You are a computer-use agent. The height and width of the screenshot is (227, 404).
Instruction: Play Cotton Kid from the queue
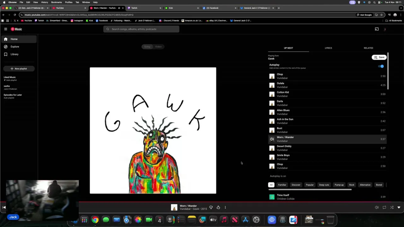[327, 94]
